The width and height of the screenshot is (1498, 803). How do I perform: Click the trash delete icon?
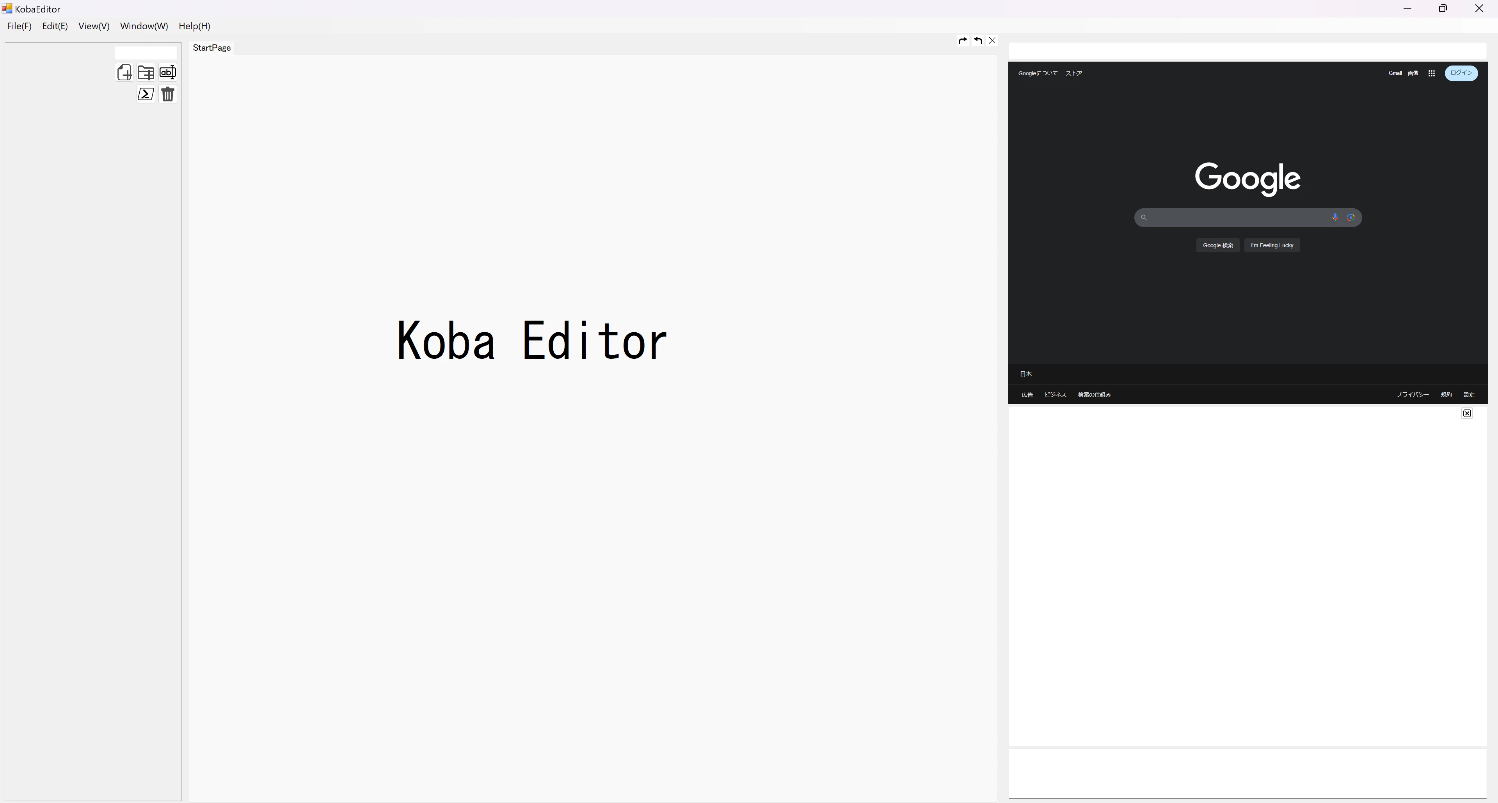point(167,94)
